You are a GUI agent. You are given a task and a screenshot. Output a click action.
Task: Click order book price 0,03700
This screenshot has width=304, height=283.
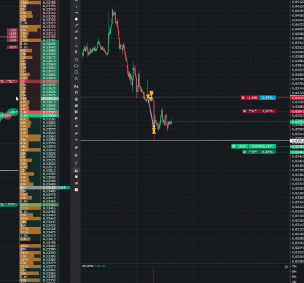tap(49, 40)
